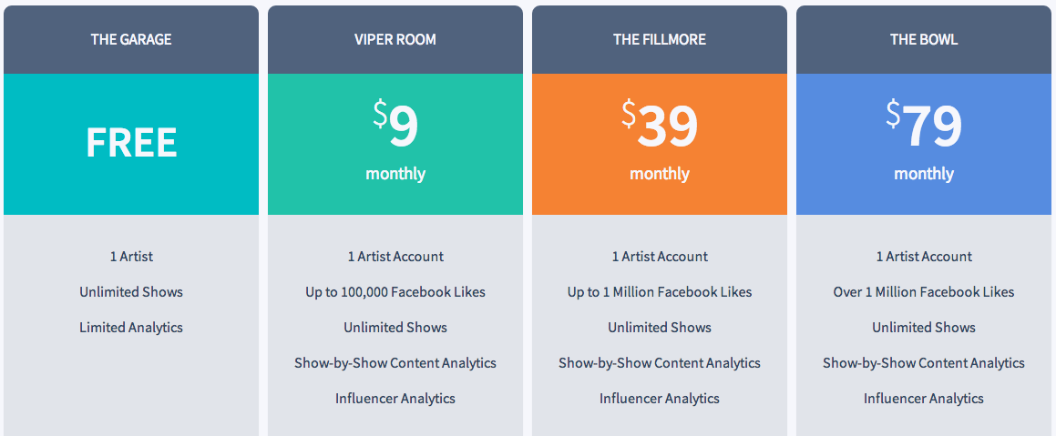Click "Up to 100,000 Facebook Likes"

tap(395, 292)
